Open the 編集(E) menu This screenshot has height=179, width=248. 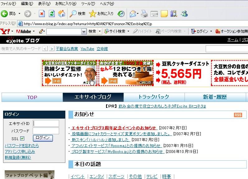click(x=27, y=3)
